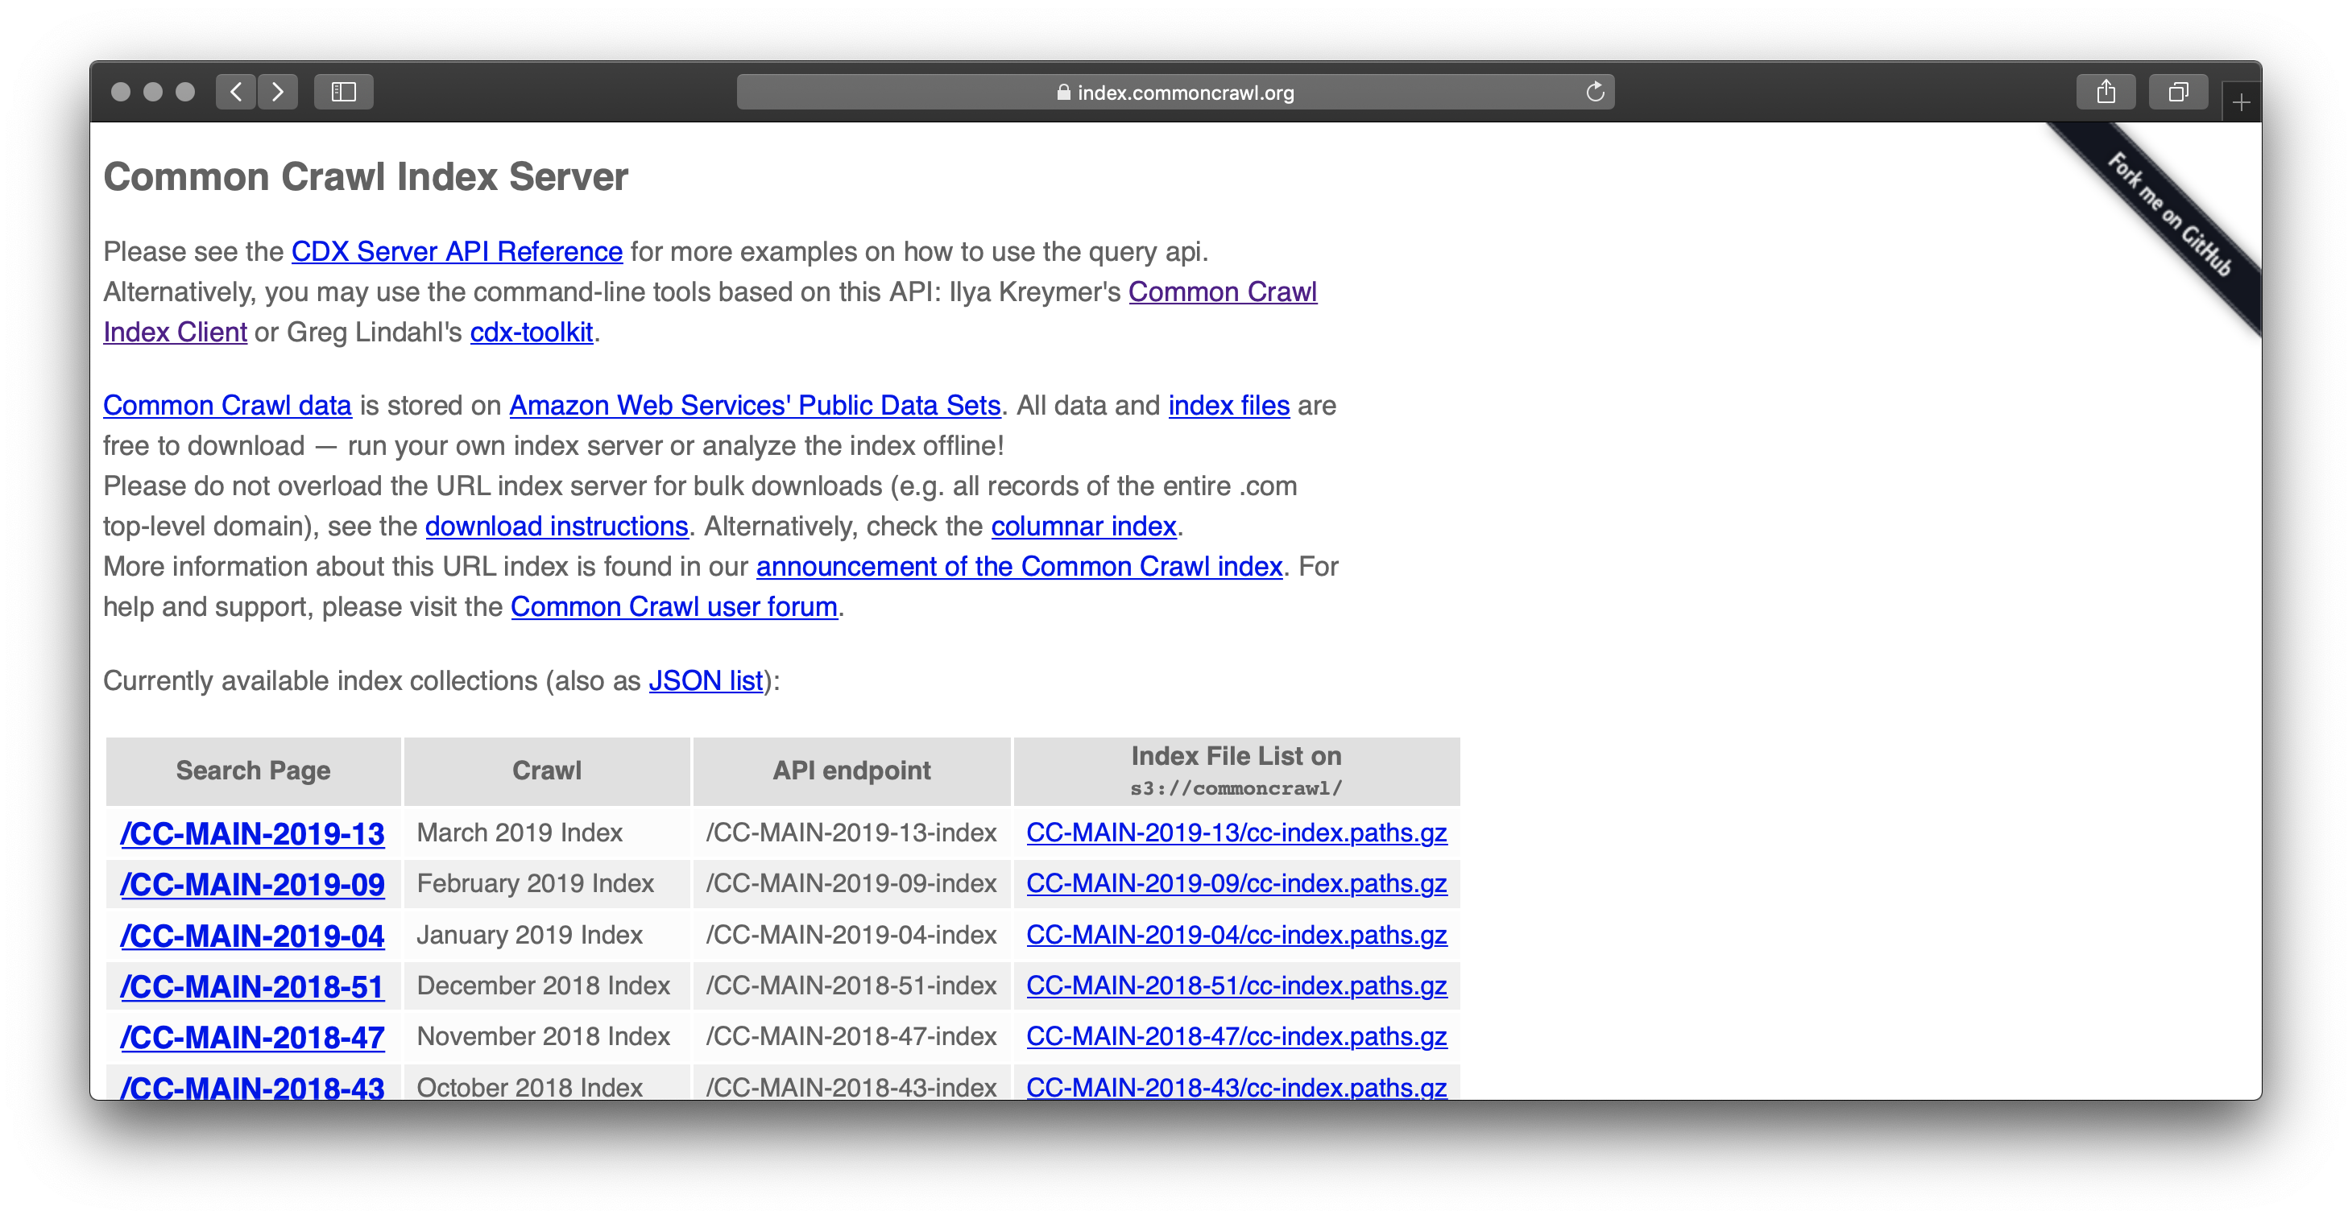Open the /CC-MAIN-2018-51 search page
This screenshot has height=1219, width=2352.
pyautogui.click(x=252, y=986)
